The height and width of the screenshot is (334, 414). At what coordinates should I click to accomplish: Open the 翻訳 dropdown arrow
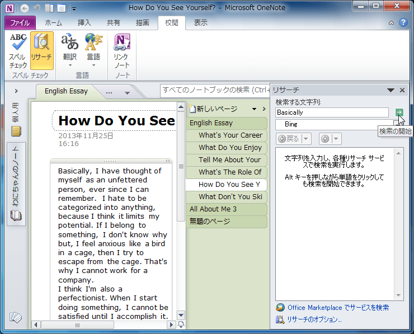pyautogui.click(x=70, y=65)
